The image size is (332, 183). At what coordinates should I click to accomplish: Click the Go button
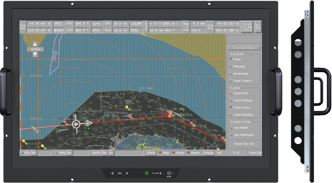(111, 153)
